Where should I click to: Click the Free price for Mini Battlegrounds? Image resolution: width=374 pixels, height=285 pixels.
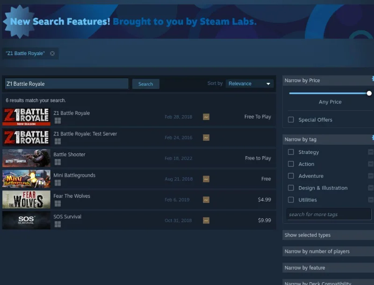266,179
